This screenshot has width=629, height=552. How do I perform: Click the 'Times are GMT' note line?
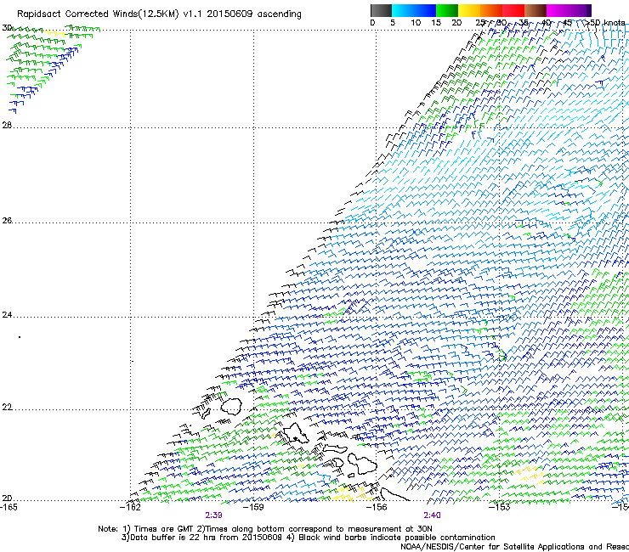pyautogui.click(x=264, y=529)
